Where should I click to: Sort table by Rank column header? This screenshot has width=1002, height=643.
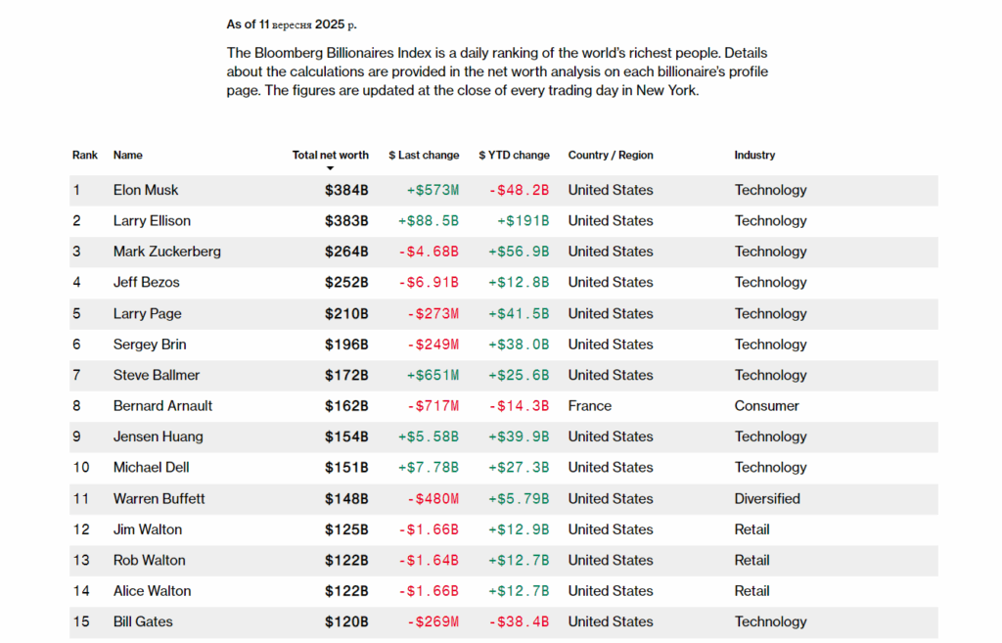[x=85, y=155]
